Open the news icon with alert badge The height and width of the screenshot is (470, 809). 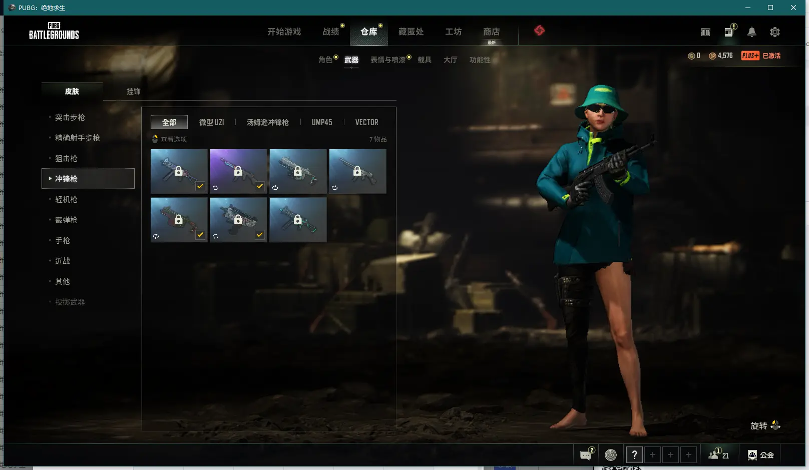point(729,32)
